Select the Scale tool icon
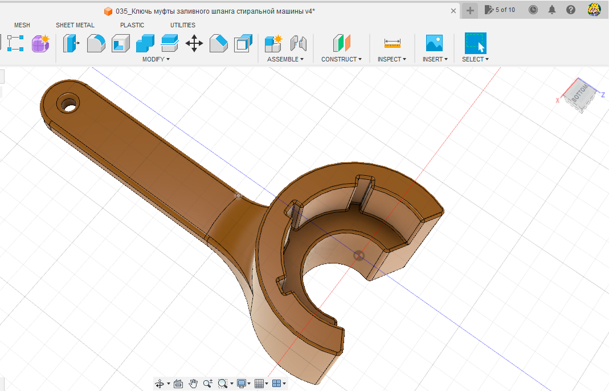Image resolution: width=609 pixels, height=391 pixels. pos(243,43)
